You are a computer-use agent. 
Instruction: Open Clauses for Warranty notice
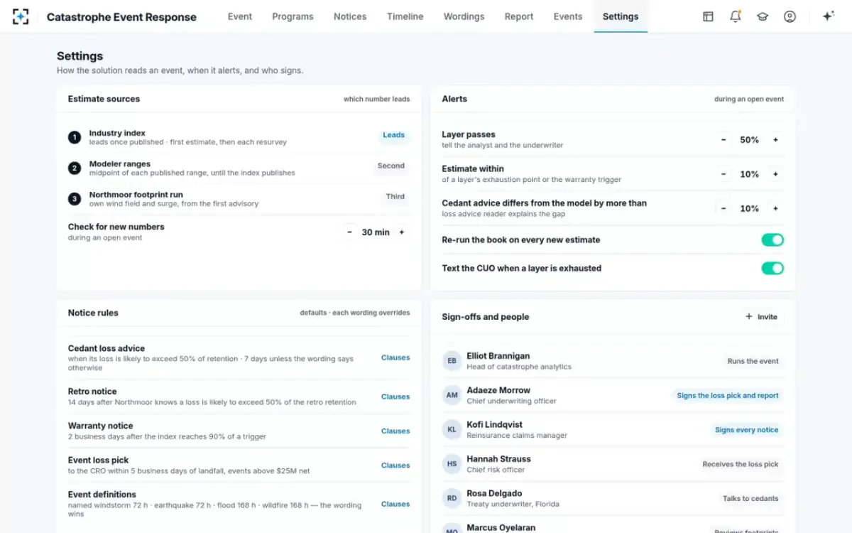click(395, 431)
